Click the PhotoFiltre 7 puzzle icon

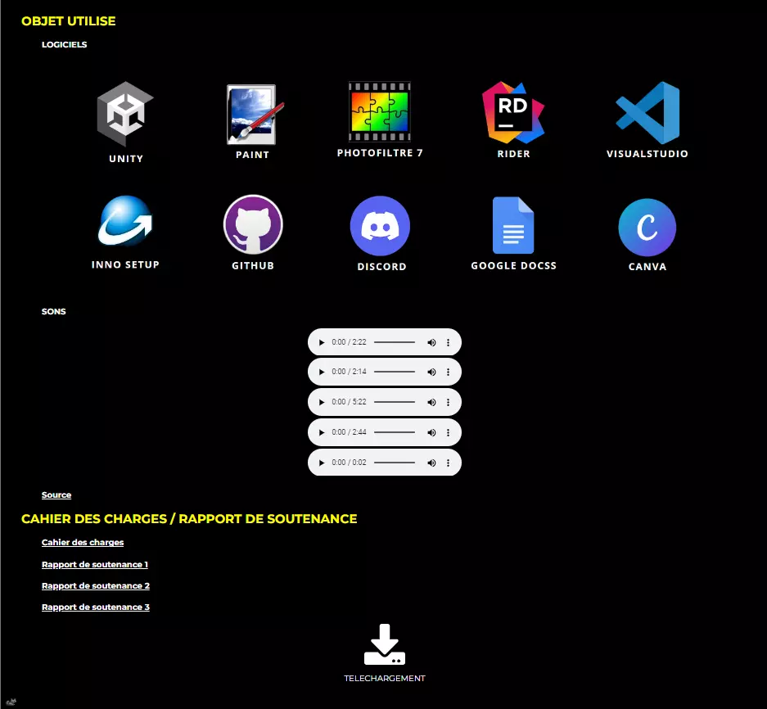point(380,112)
